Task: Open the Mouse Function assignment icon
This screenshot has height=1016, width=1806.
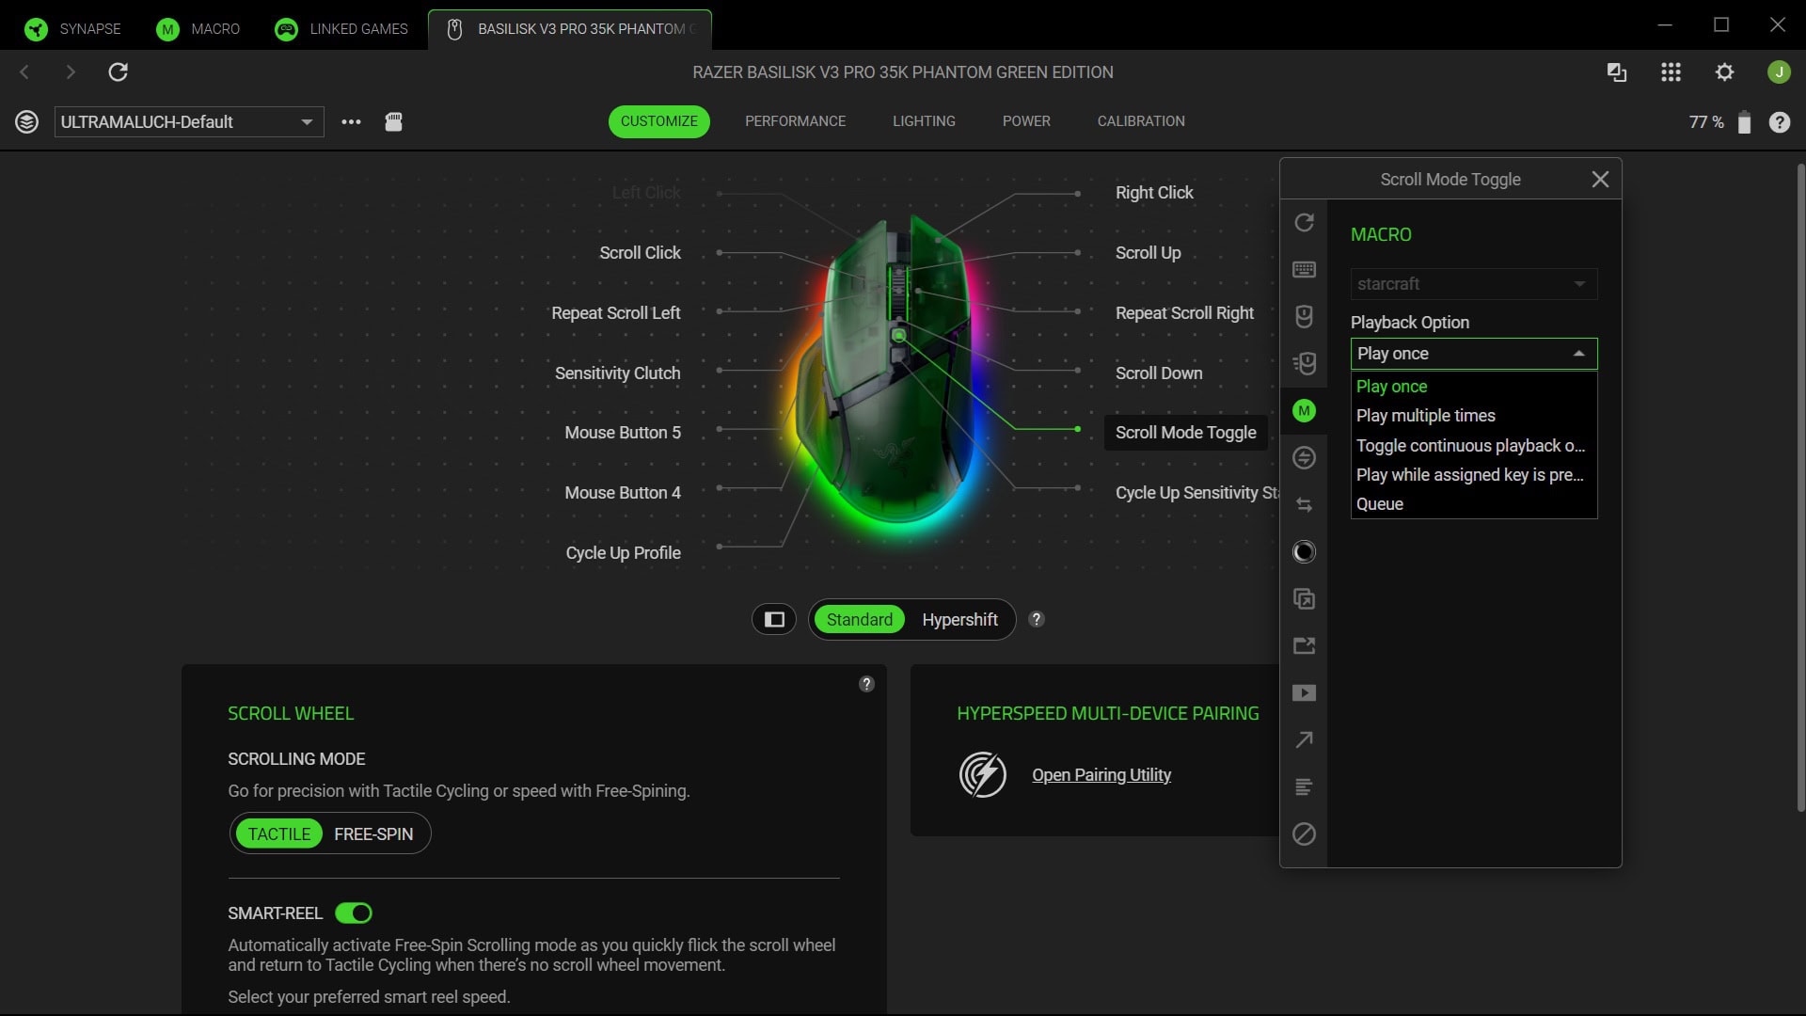Action: (x=1304, y=316)
